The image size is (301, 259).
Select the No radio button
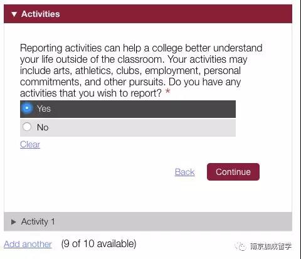27,127
